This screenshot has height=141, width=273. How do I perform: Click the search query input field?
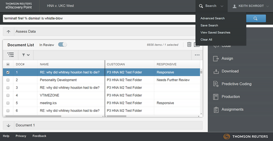pos(99,18)
